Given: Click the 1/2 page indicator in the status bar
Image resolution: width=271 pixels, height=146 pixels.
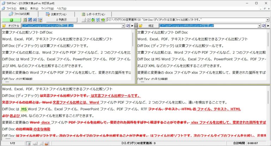Looking at the screenshot, I should pos(12,143).
